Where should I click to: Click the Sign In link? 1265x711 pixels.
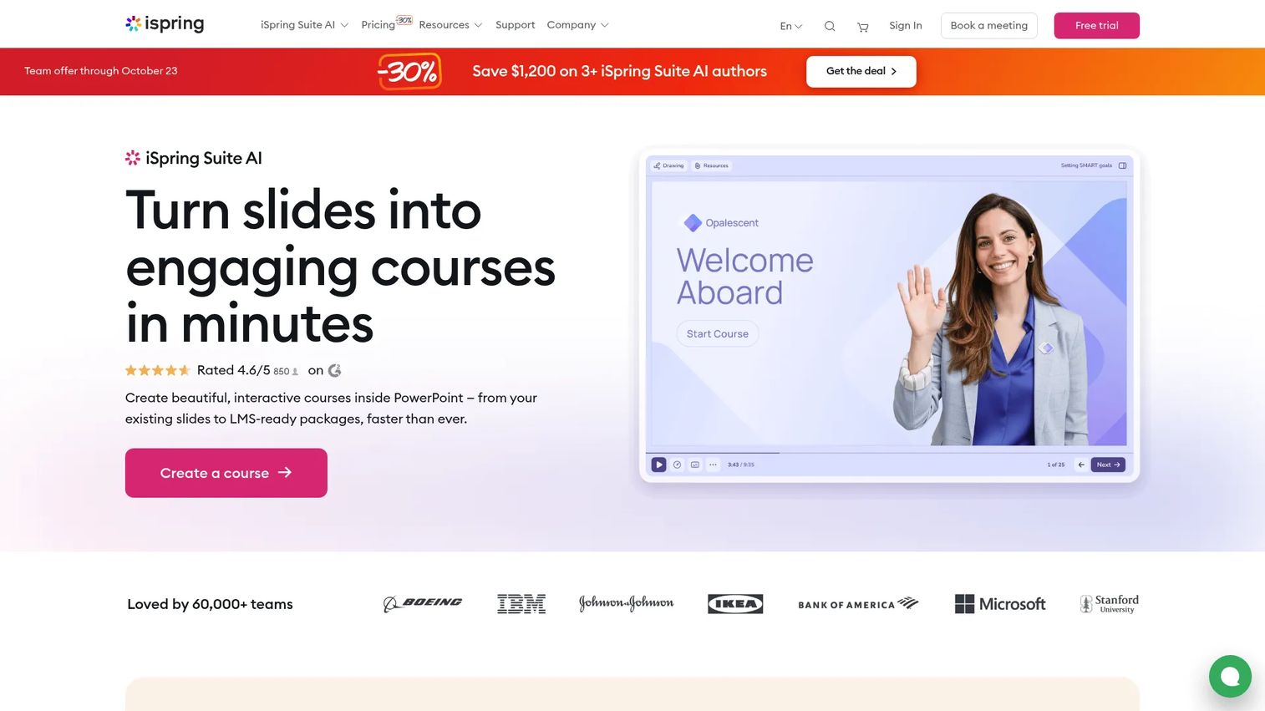coord(906,25)
